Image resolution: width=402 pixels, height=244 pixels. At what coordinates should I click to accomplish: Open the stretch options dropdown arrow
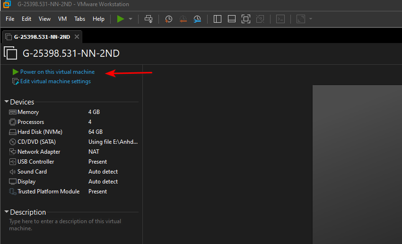[311, 19]
